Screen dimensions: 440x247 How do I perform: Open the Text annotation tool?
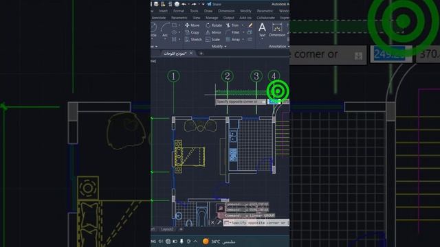coord(262,30)
